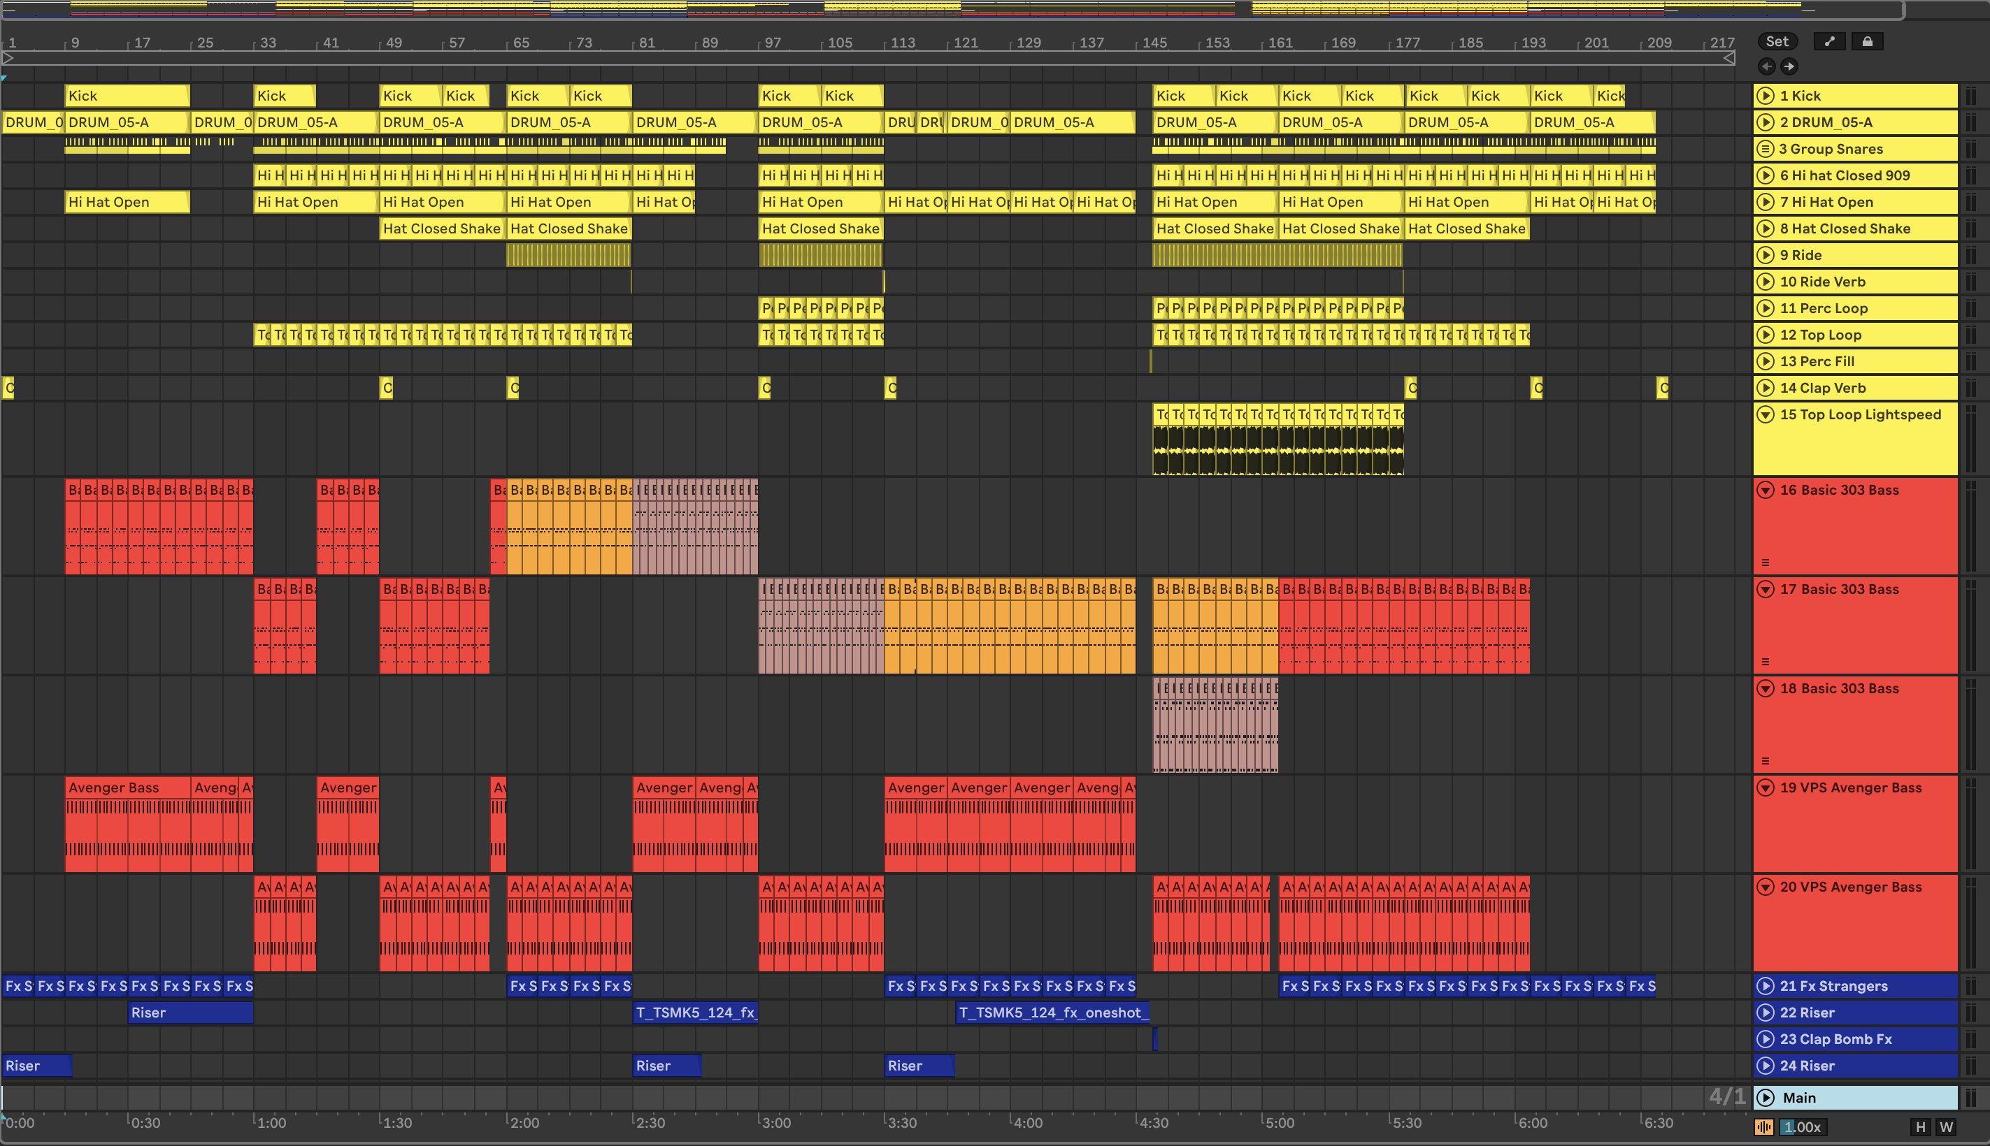Fold the 19 VPS Avenger Bass track

[1766, 788]
